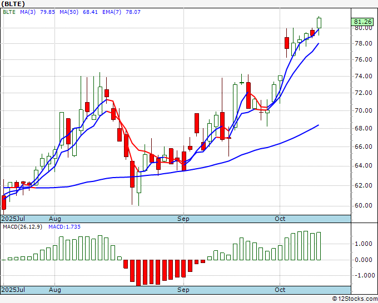378x303 pixels.
Task: Click the Aug label on MACD axis
Action: [55, 290]
